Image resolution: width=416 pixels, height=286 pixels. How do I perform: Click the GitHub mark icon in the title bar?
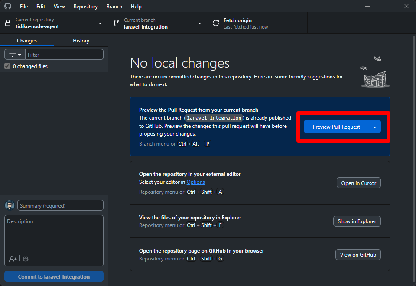pyautogui.click(x=7, y=6)
